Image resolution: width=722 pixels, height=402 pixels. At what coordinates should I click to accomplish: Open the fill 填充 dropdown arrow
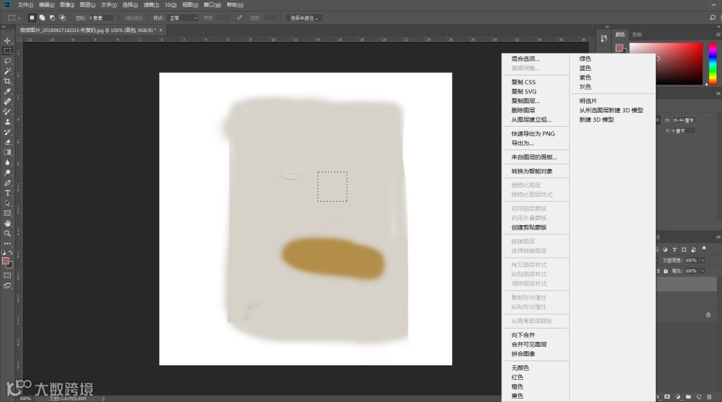coord(703,271)
